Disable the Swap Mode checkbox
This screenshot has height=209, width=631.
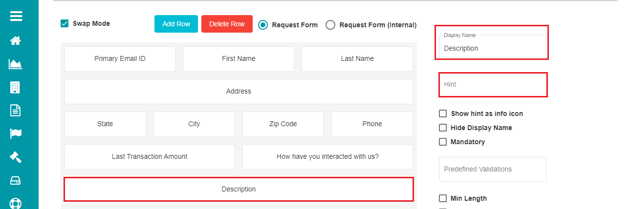(65, 23)
